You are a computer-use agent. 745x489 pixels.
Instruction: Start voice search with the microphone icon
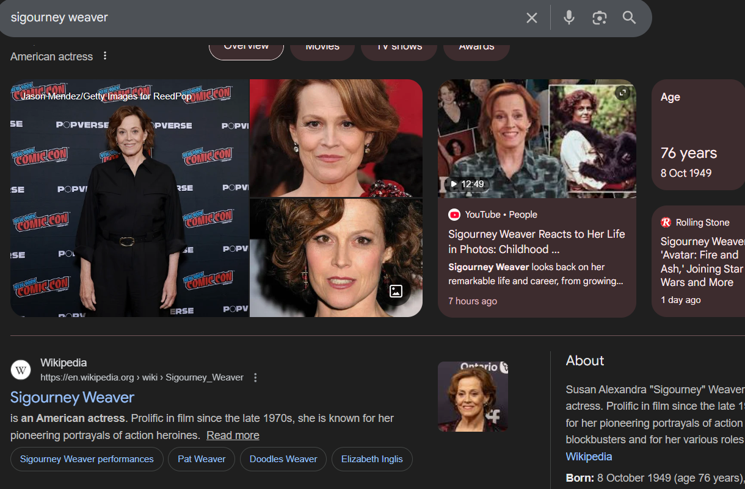(569, 18)
